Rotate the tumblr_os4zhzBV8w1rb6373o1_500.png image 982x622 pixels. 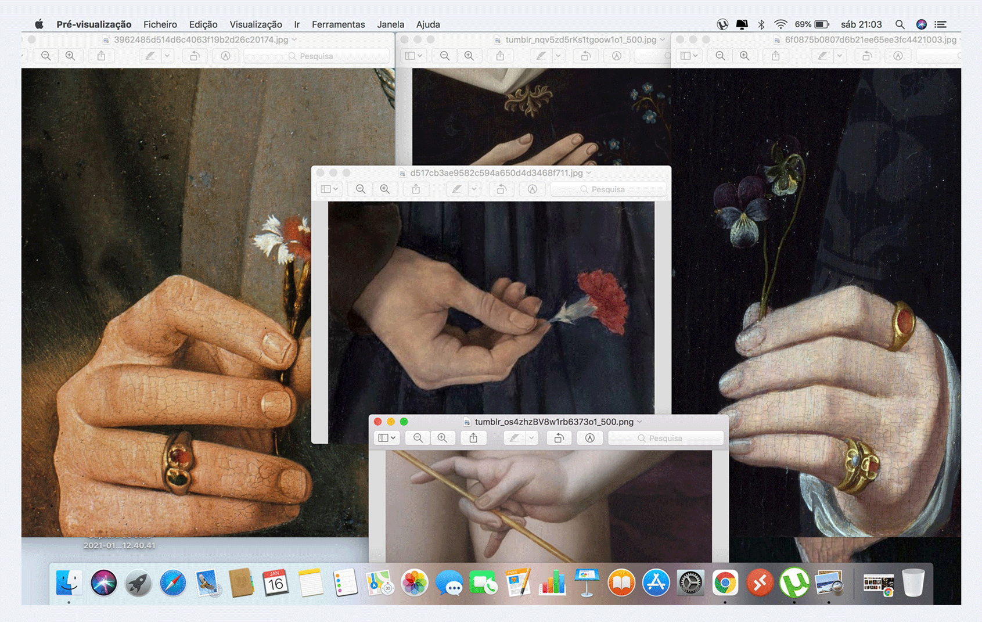[x=559, y=438]
